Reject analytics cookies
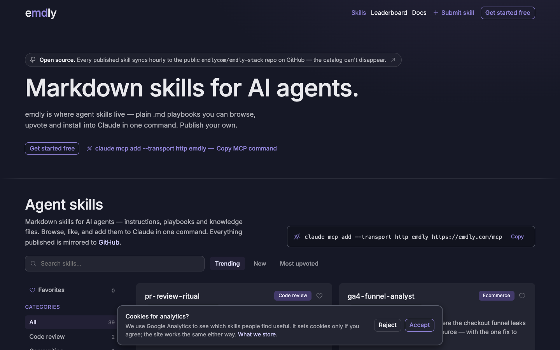 tap(388, 325)
